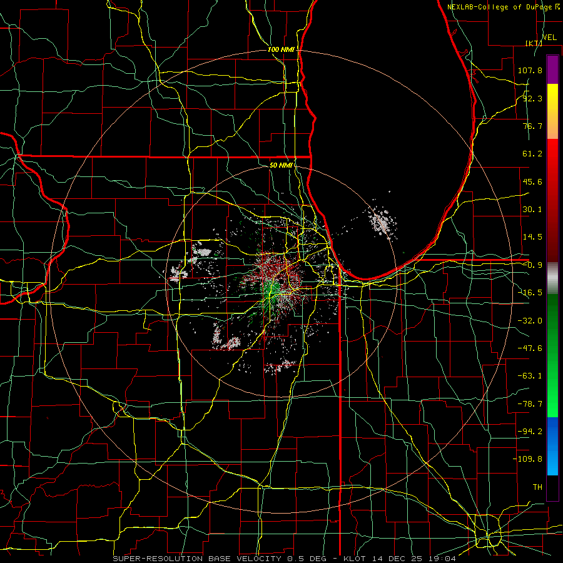This screenshot has height=563, width=563.
Task: Click the [KT] units label
Action: click(533, 43)
